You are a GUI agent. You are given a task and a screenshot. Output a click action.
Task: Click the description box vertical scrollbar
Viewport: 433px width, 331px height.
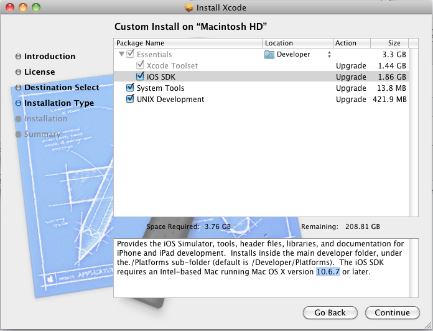(413, 268)
